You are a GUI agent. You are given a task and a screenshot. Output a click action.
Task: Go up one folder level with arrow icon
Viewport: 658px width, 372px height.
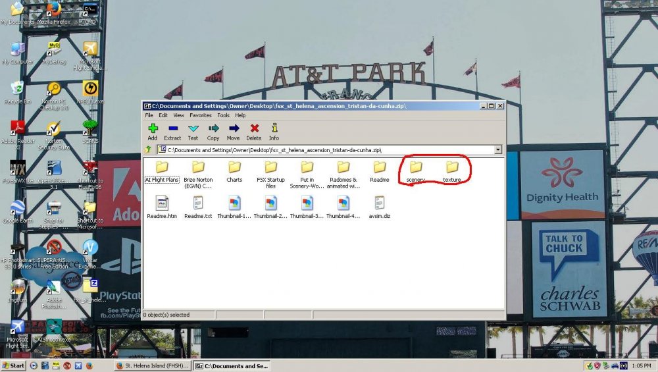point(148,149)
